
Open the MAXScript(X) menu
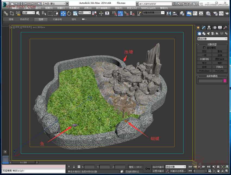[149, 8]
